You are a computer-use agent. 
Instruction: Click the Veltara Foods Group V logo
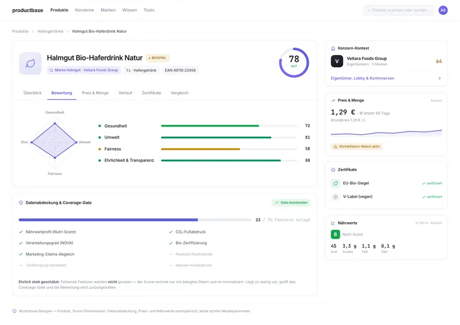337,61
